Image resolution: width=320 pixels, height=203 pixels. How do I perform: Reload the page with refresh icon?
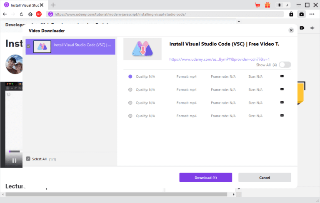click(21, 14)
